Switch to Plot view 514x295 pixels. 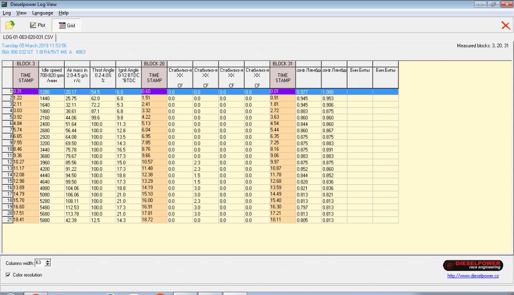point(38,25)
